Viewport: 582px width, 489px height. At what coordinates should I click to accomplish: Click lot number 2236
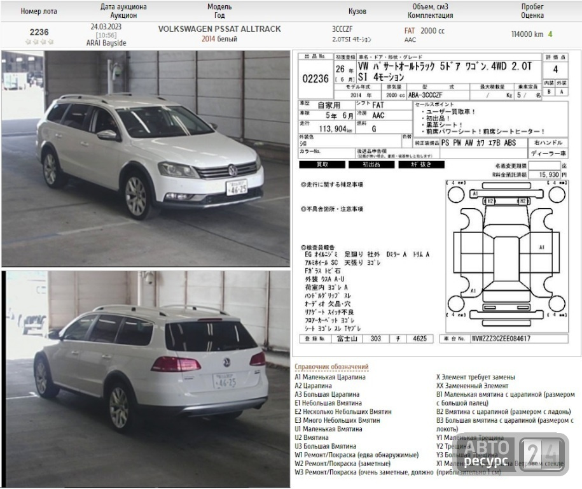[x=39, y=32]
